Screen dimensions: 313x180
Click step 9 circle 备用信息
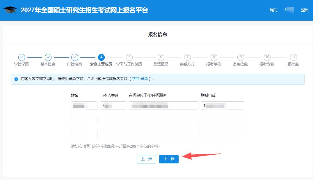tap(241, 57)
